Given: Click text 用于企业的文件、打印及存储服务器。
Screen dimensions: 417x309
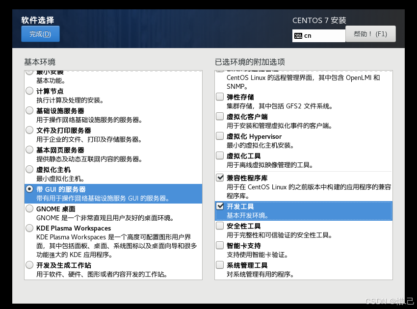Looking at the screenshot, I should tap(89, 140).
